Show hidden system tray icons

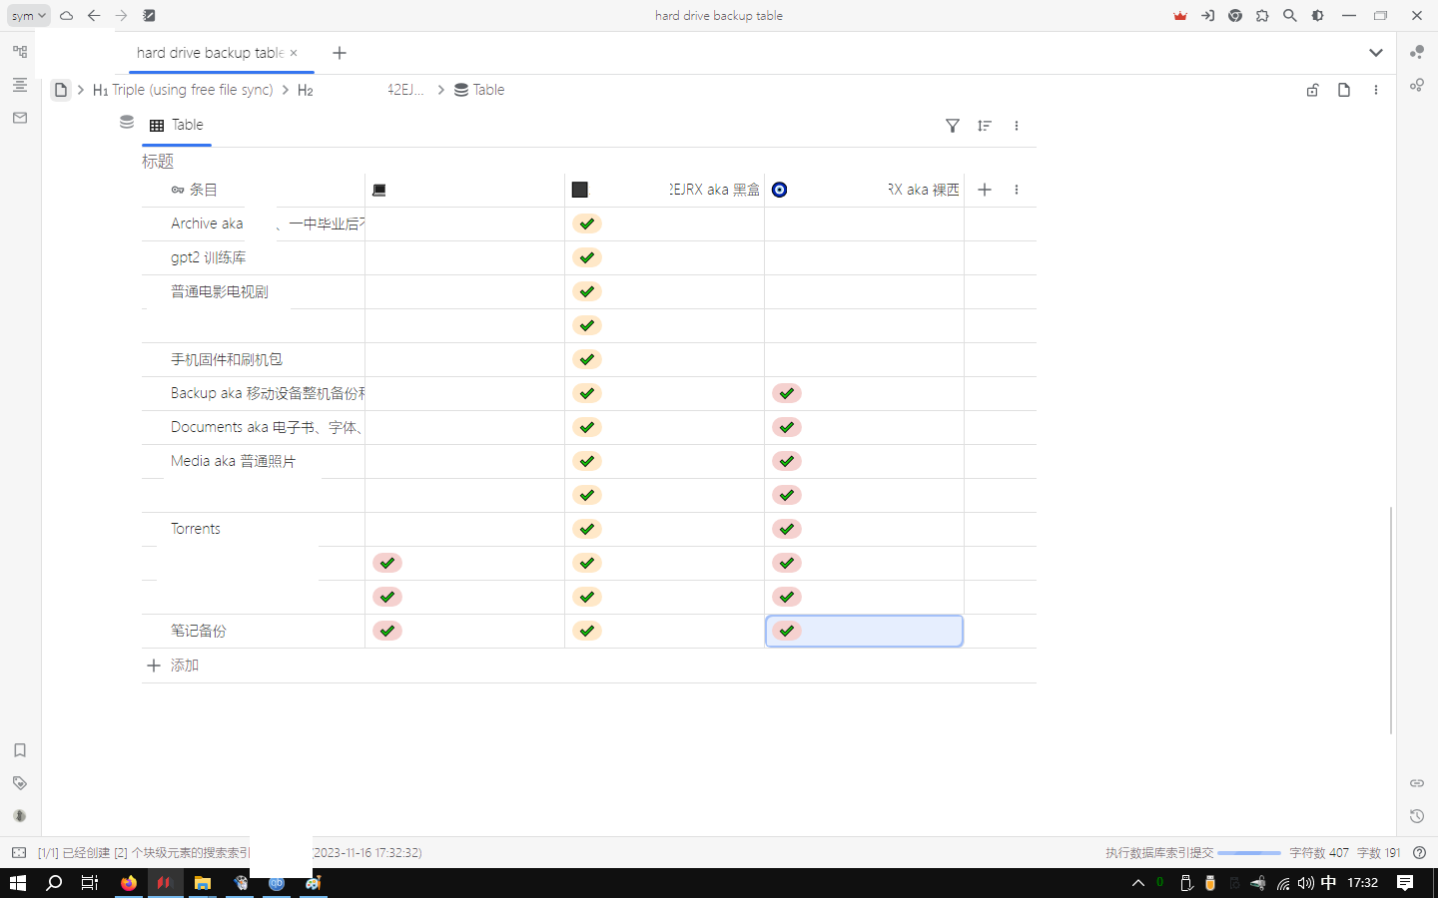click(1137, 883)
